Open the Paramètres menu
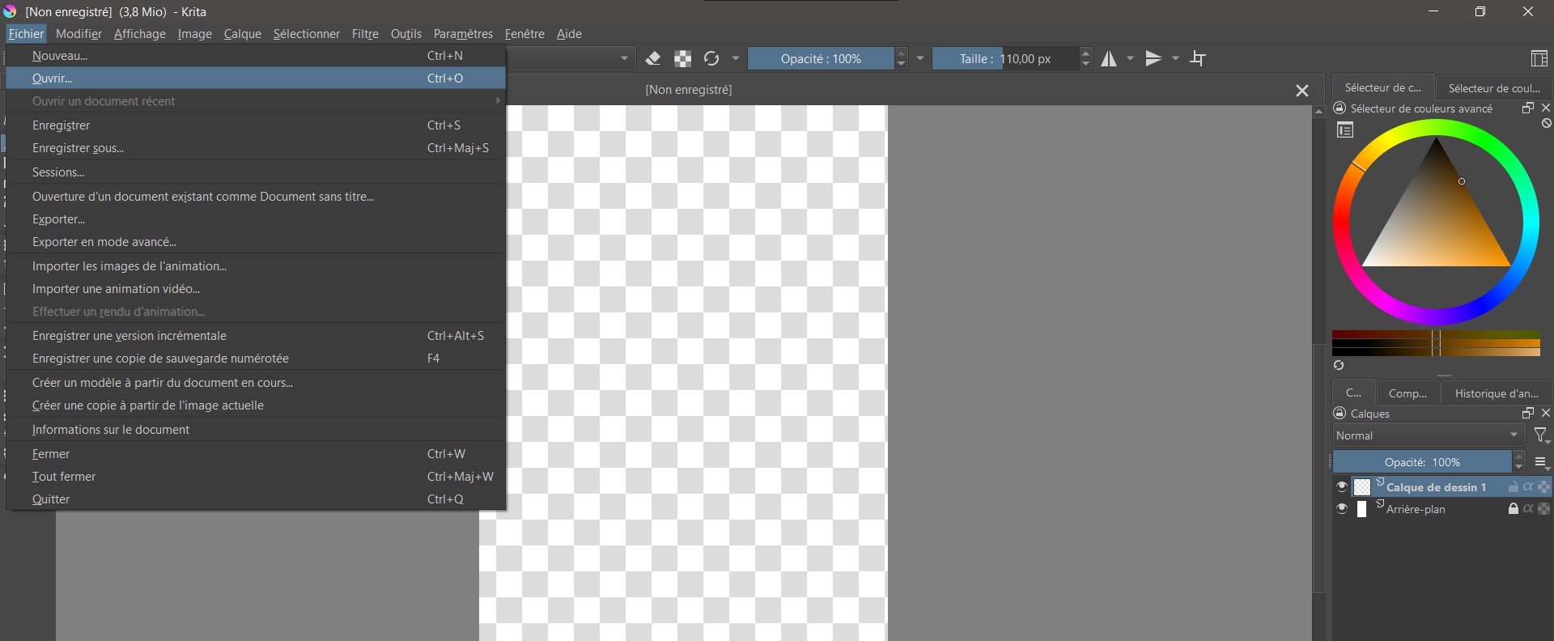Screen dimensions: 1554x641 click(x=463, y=34)
